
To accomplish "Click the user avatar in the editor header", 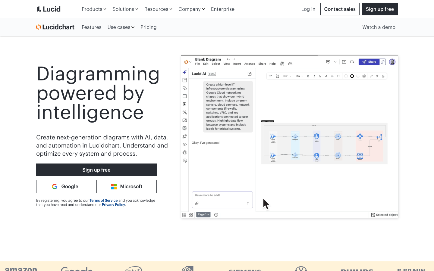I will pos(392,62).
